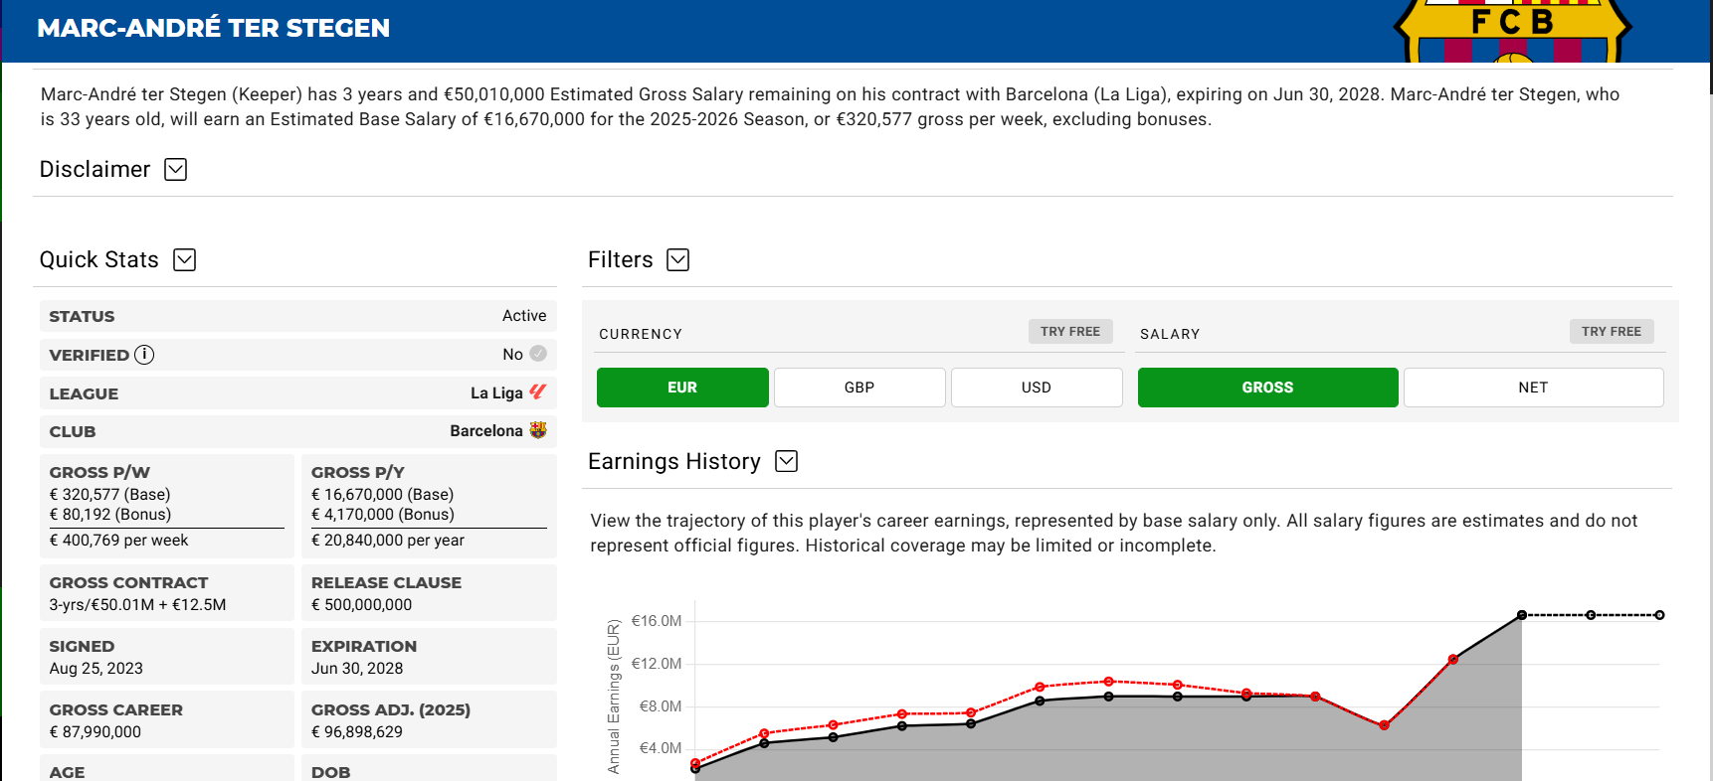Click the € 96,898,629 adjusted gross value
The width and height of the screenshot is (1713, 781).
[x=357, y=732]
